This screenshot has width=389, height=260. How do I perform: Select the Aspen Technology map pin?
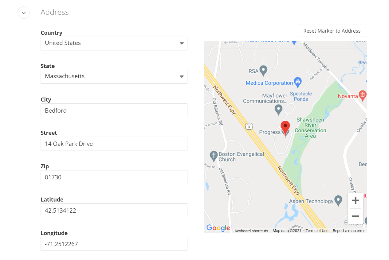[x=338, y=201]
